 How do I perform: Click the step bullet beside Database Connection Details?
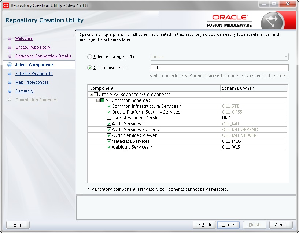(10, 56)
